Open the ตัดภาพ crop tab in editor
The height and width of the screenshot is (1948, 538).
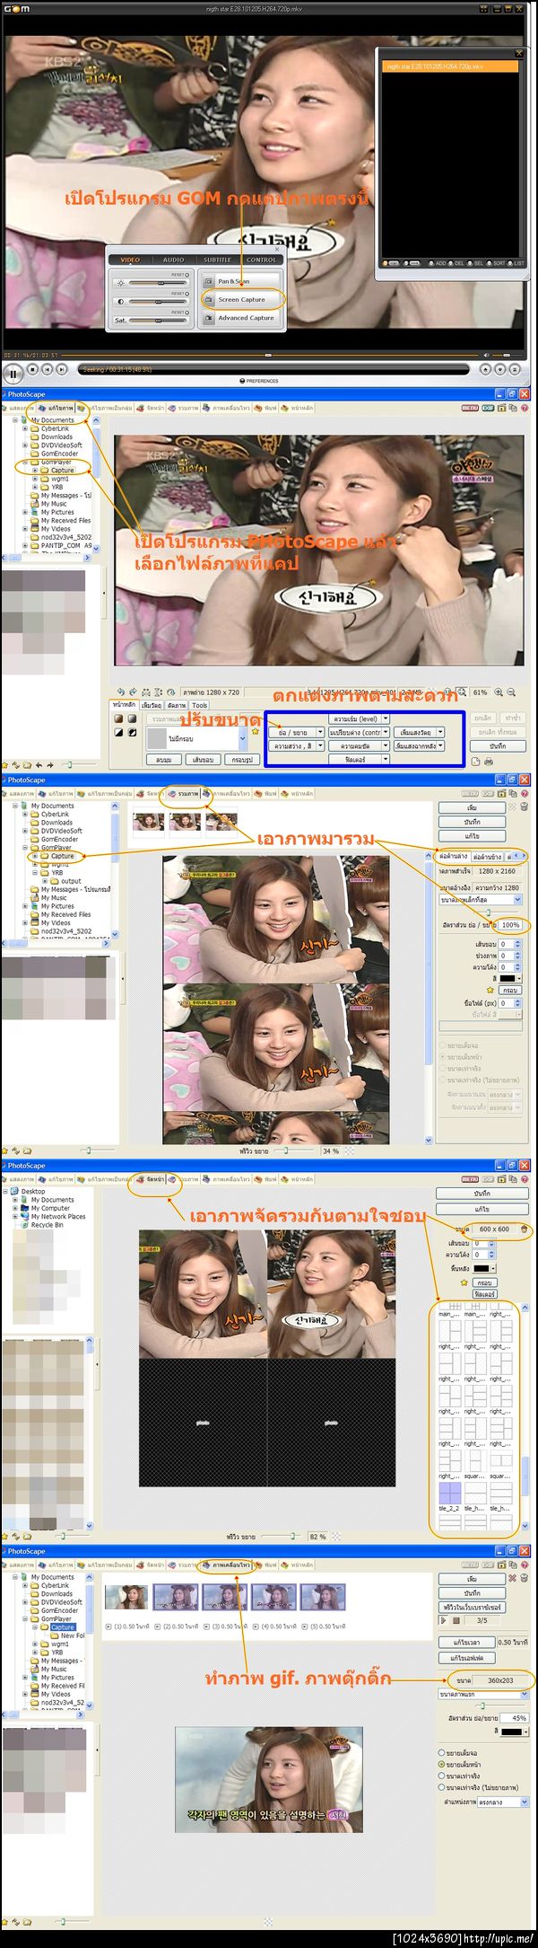click(x=177, y=705)
